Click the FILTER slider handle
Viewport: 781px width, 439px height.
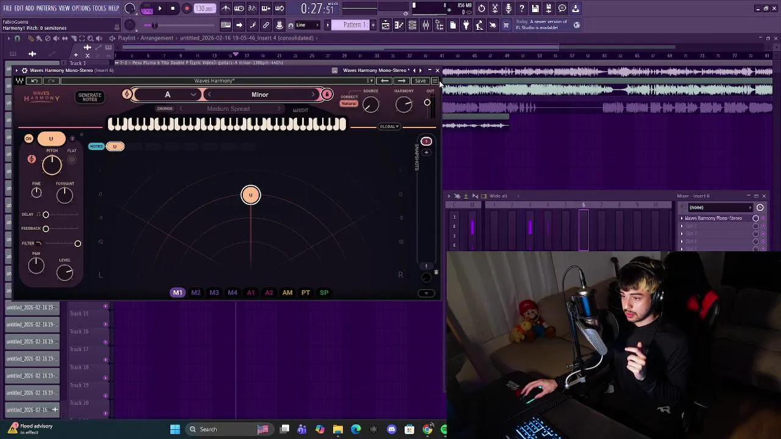point(77,243)
